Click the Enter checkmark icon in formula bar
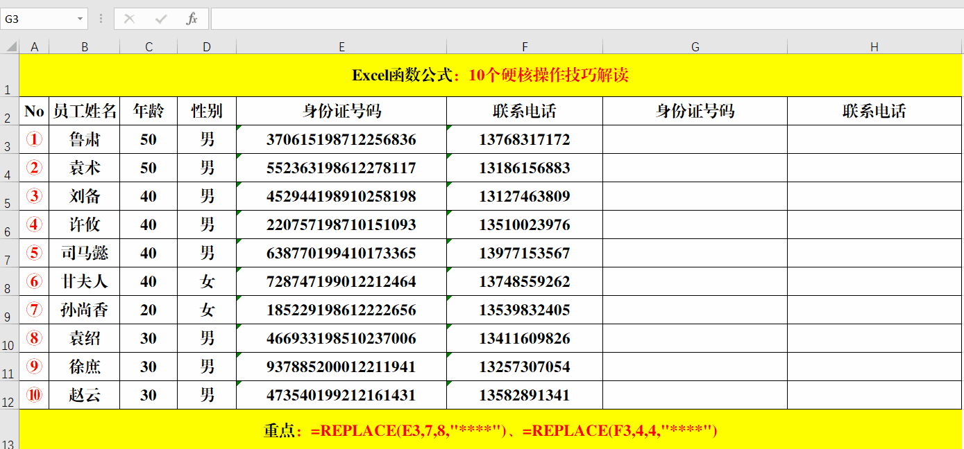Viewport: 964px width, 449px height. click(x=160, y=19)
